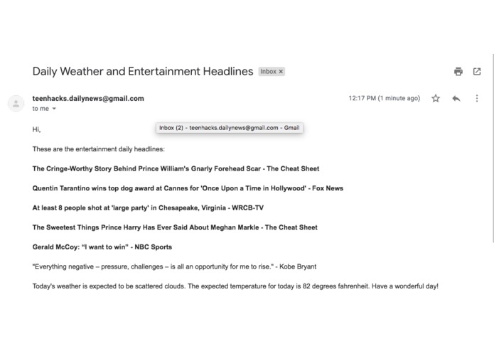Open the email in a new window
Image resolution: width=494 pixels, height=351 pixels.
click(x=477, y=72)
